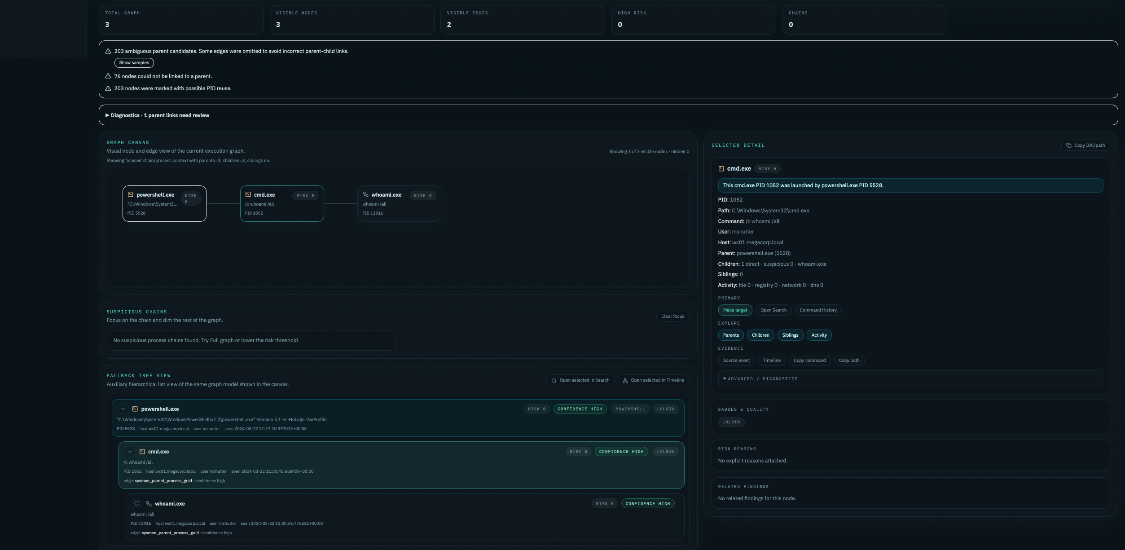The height and width of the screenshot is (550, 1125).
Task: Click path C:\Windows\System32\cmd.exe value
Action: (770, 211)
